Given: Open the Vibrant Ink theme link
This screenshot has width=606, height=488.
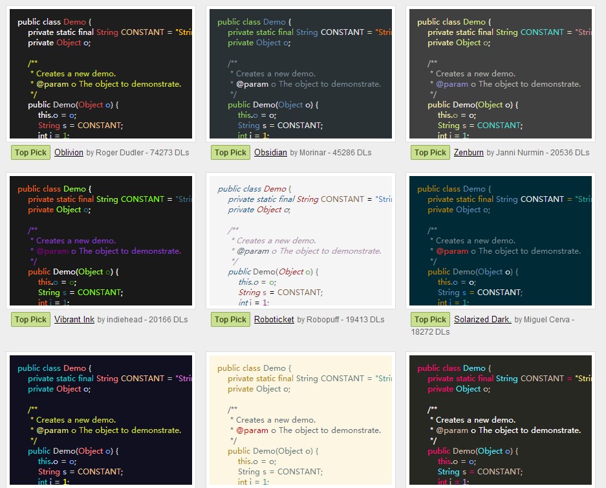Looking at the screenshot, I should tap(74, 320).
